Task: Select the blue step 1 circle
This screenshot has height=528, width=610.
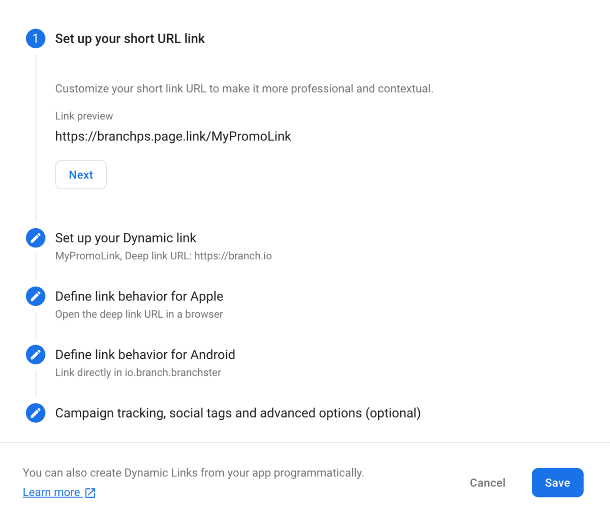Action: pos(36,38)
